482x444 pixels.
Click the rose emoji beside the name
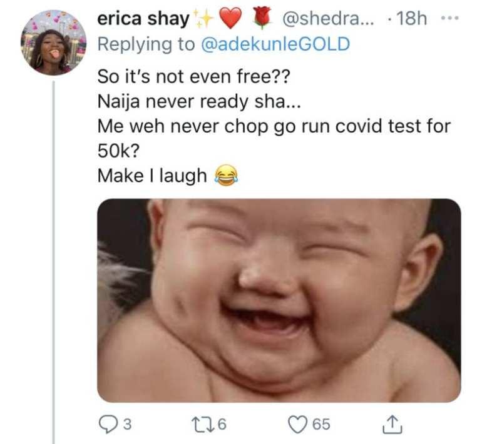263,18
